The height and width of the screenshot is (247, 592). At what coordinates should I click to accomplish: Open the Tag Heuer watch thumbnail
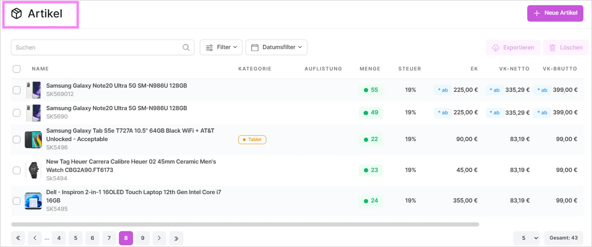(33, 170)
